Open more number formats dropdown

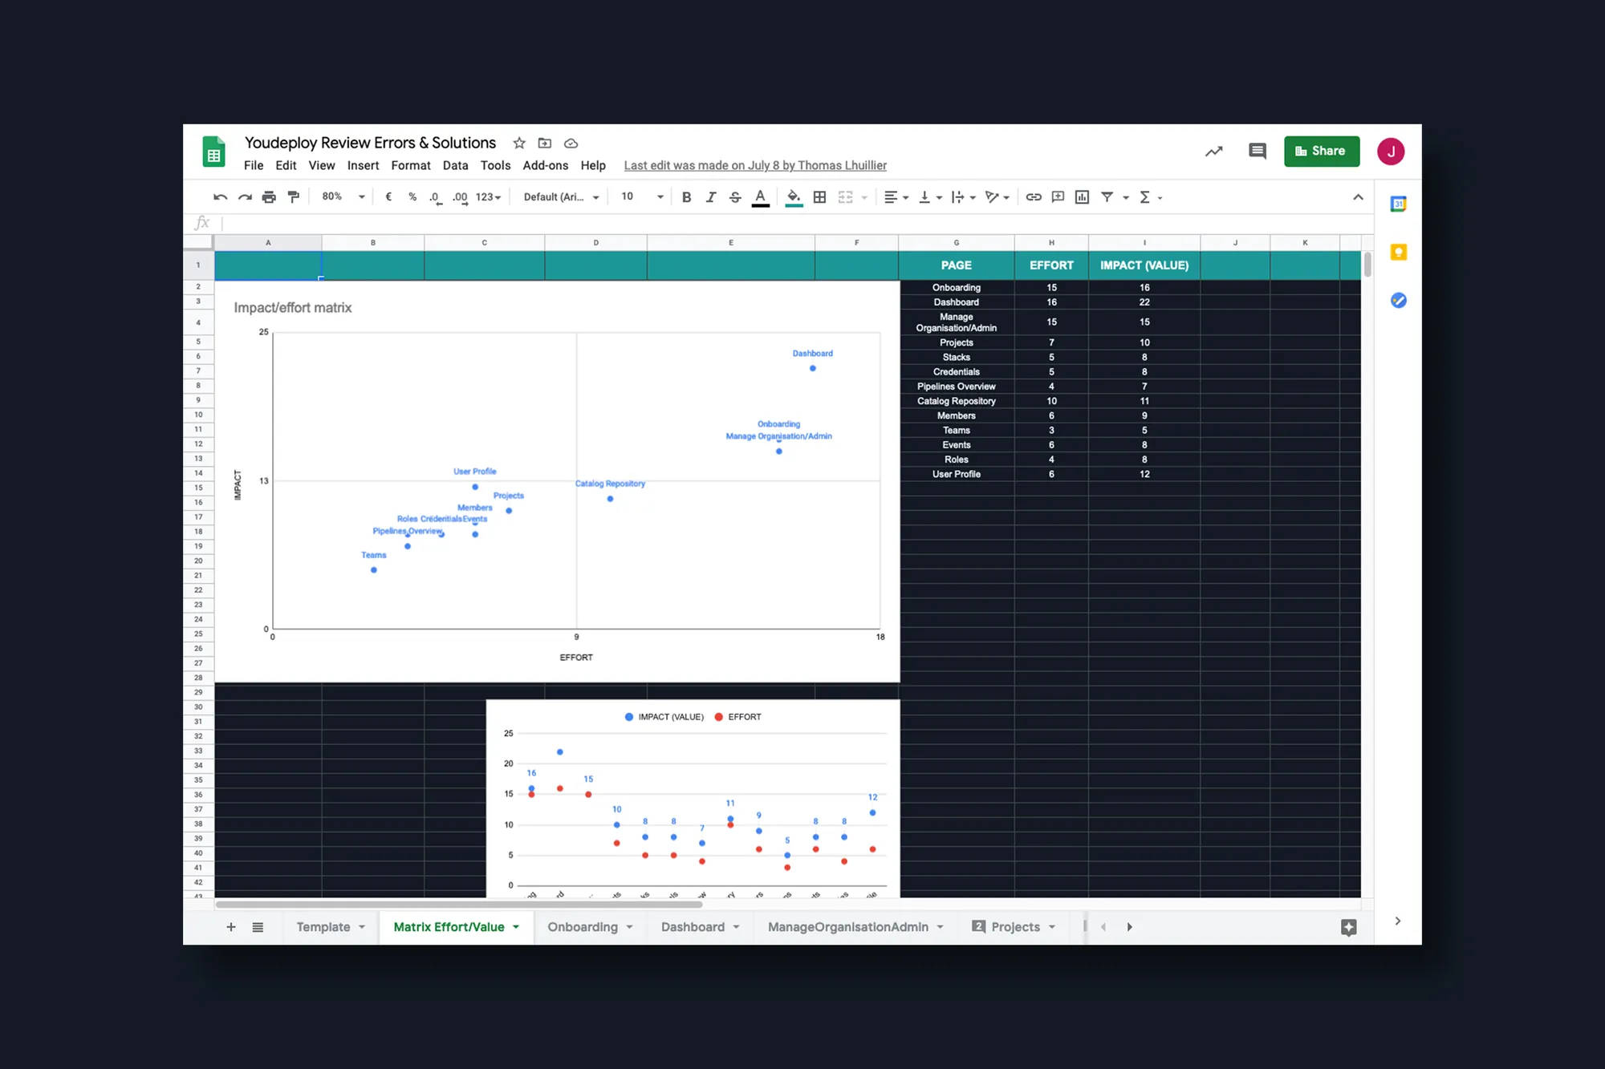tap(488, 197)
